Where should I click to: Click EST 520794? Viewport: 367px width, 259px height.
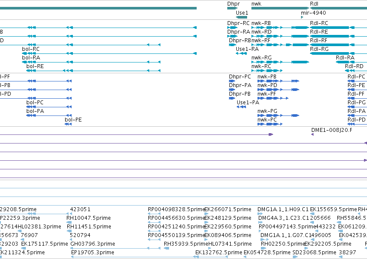(80, 235)
